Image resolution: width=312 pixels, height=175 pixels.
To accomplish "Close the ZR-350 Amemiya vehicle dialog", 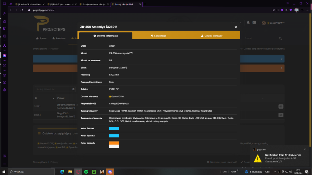I will coord(236,27).
